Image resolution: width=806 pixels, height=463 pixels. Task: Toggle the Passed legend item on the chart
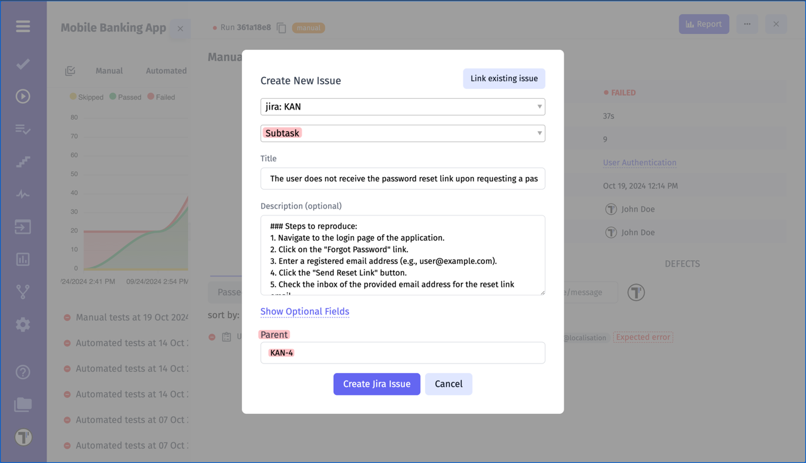(125, 96)
